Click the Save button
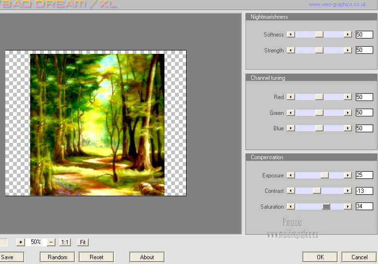The height and width of the screenshot is (264, 378). (12, 257)
